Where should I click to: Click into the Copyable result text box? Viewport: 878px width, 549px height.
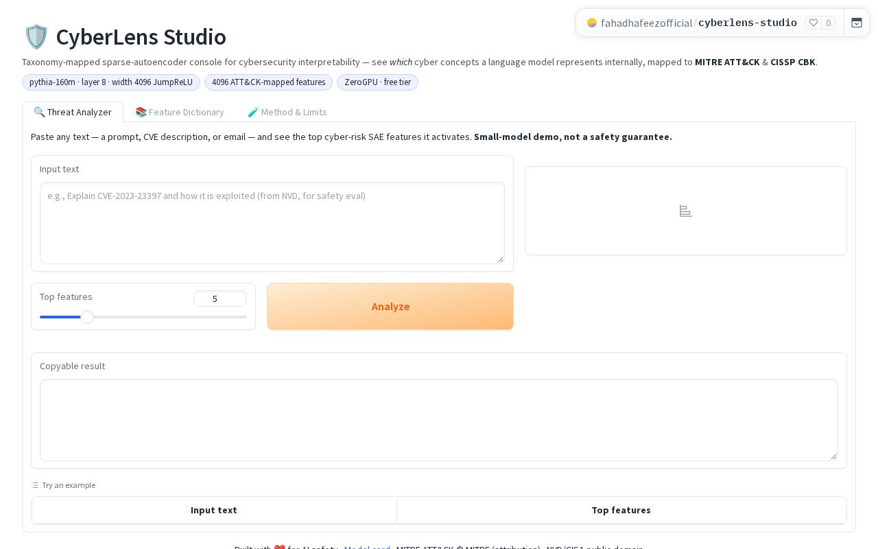click(439, 420)
